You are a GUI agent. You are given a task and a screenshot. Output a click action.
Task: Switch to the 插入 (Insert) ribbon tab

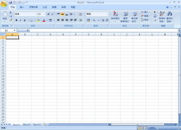point(22,7)
